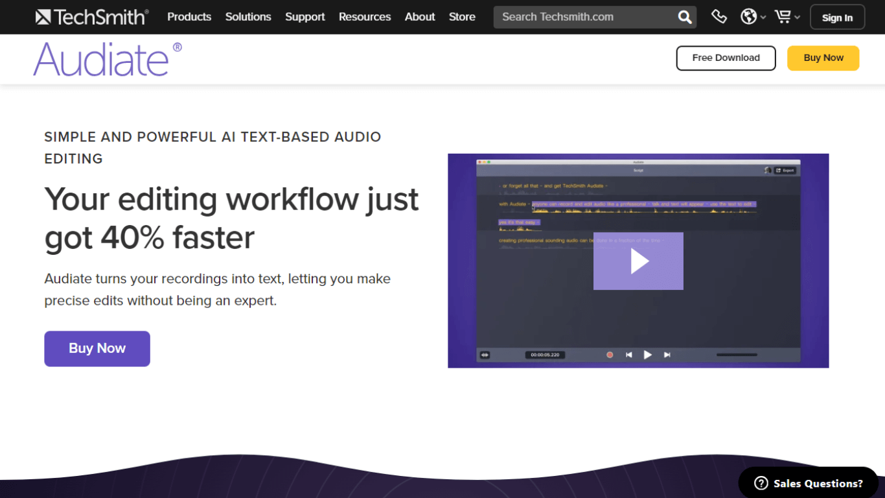Viewport: 885px width, 498px height.
Task: Open the Resources menu
Action: tap(364, 17)
